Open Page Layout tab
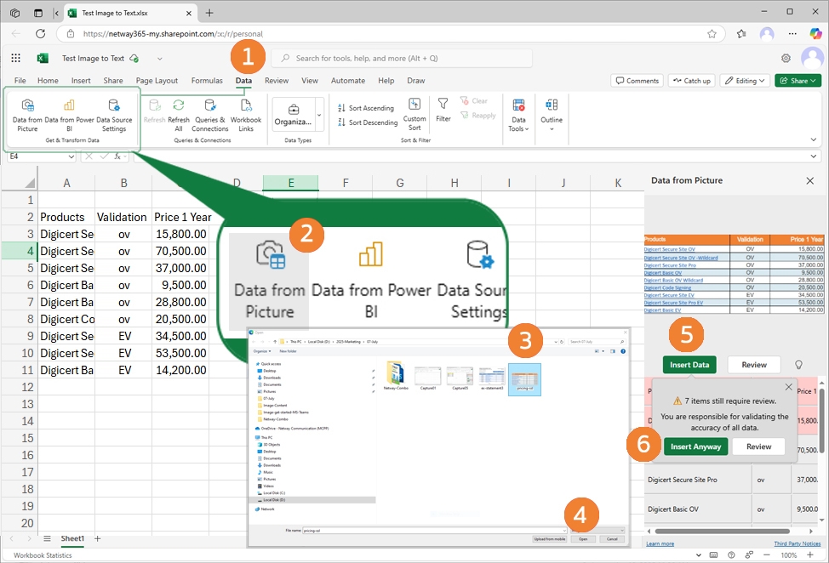This screenshot has height=563, width=829. click(157, 80)
